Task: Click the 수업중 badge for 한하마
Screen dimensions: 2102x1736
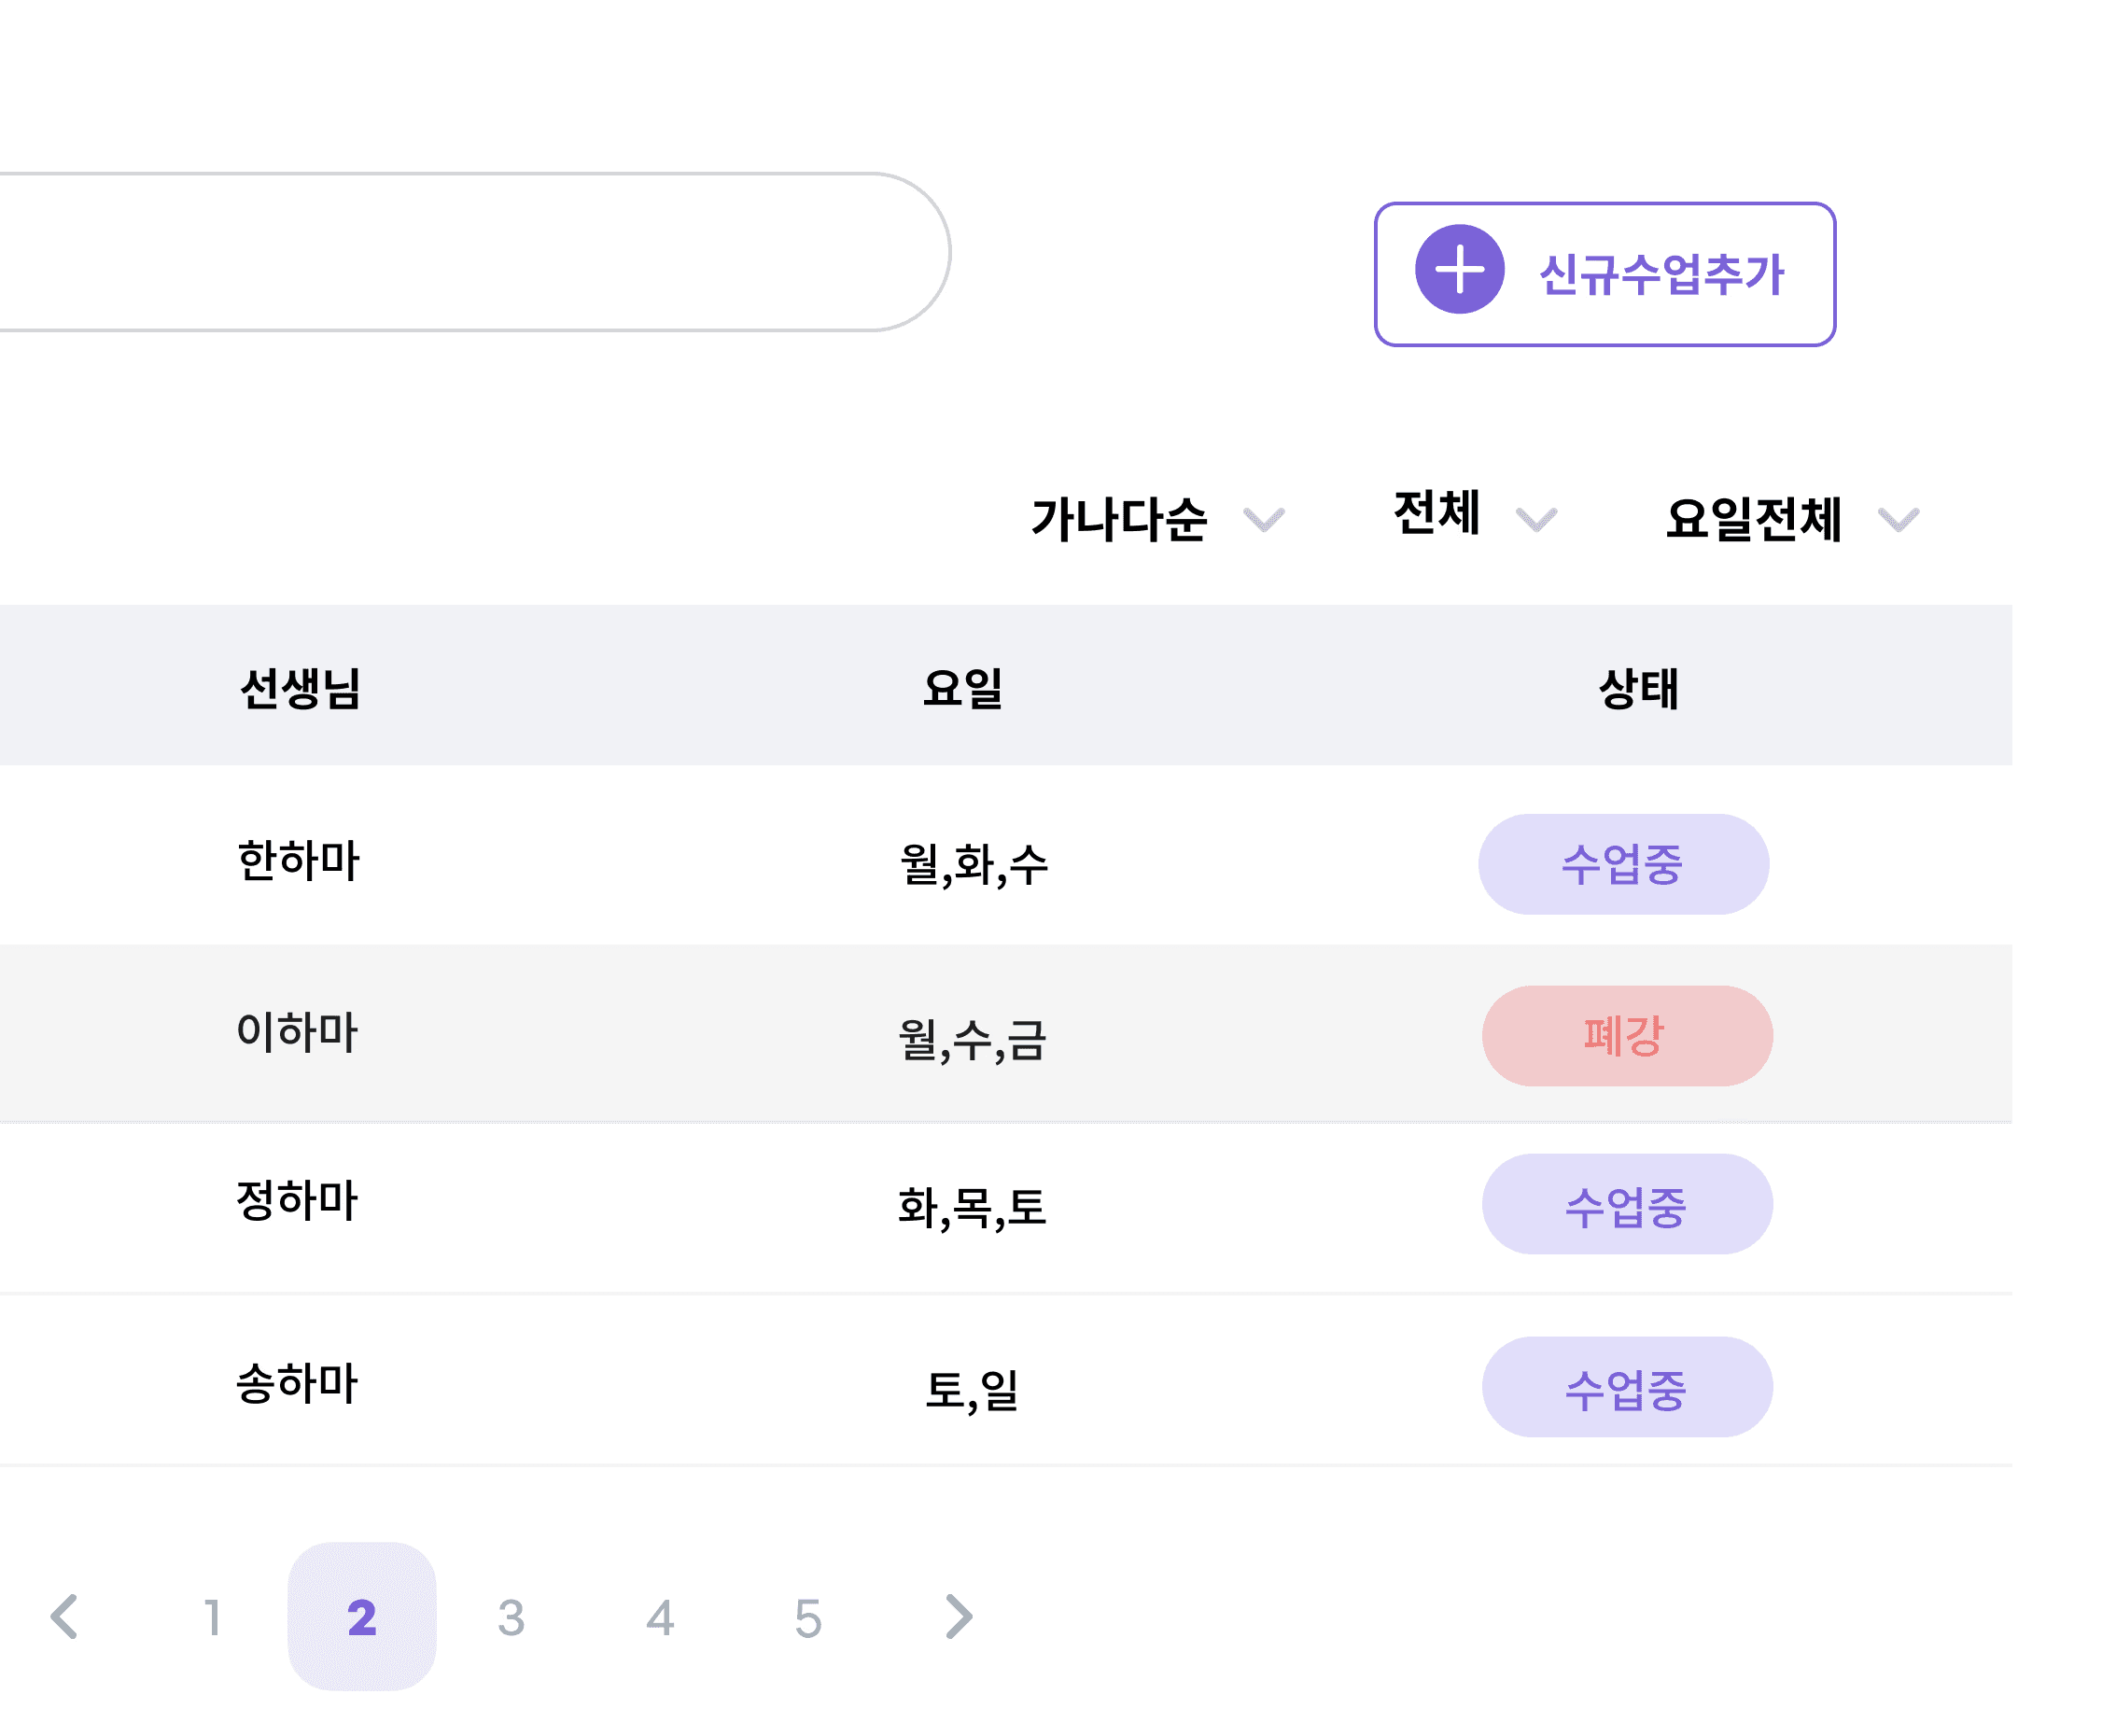Action: [1623, 862]
